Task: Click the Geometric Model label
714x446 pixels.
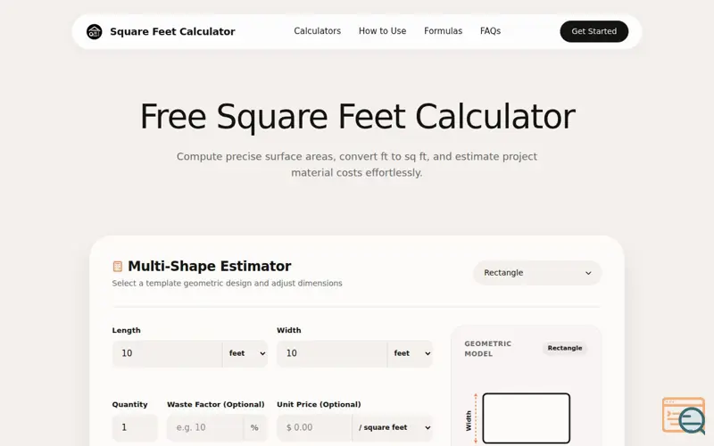Action: coord(487,349)
